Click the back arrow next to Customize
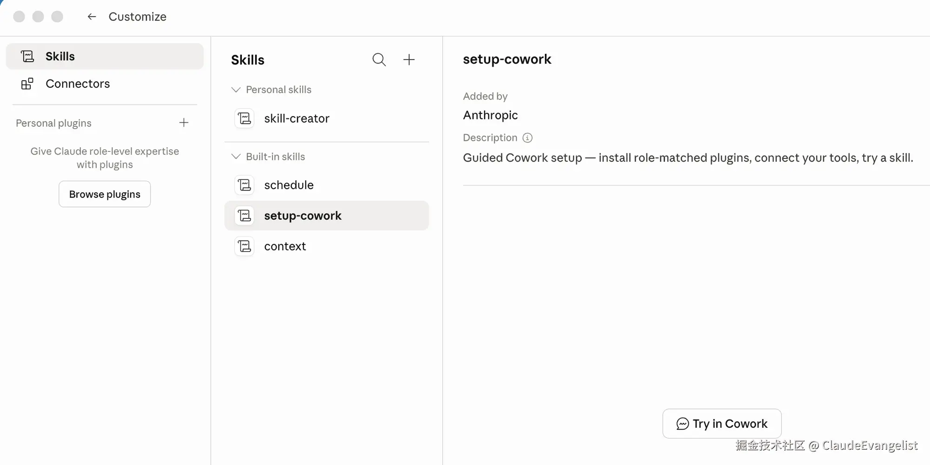The width and height of the screenshot is (930, 465). (x=92, y=17)
